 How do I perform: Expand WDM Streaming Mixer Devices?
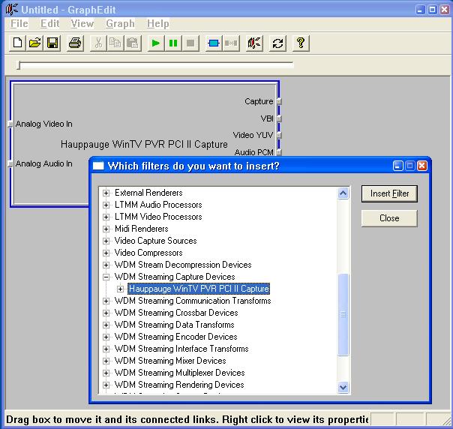(106, 361)
